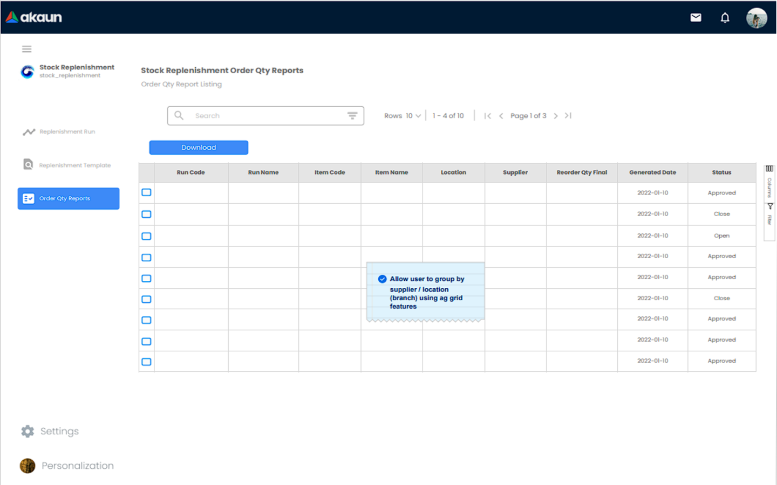Tick the checkbox in the last table row

tap(146, 362)
